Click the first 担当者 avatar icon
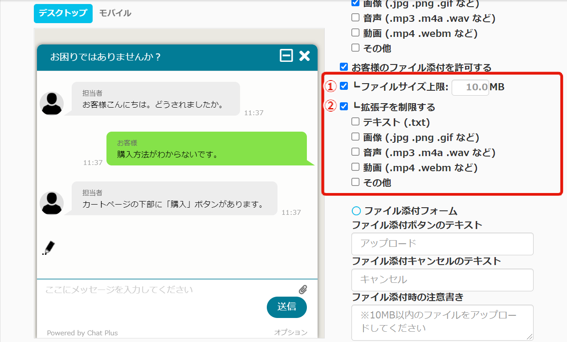This screenshot has height=342, width=567. [52, 104]
